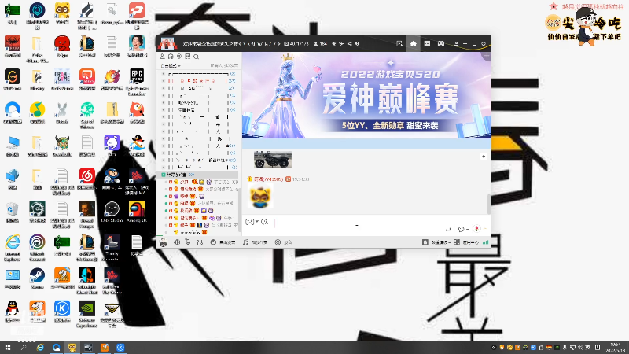
Task: Favorite the channel with the star icon
Action: pyautogui.click(x=333, y=44)
